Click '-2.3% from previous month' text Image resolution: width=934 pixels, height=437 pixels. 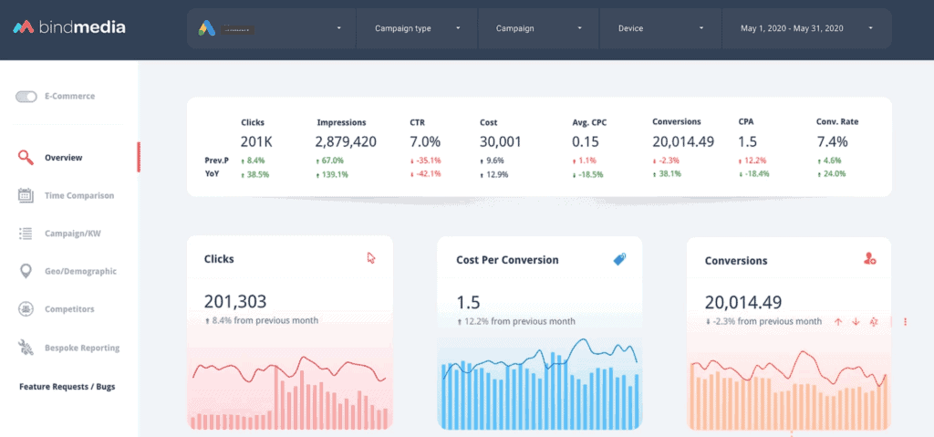tap(763, 321)
